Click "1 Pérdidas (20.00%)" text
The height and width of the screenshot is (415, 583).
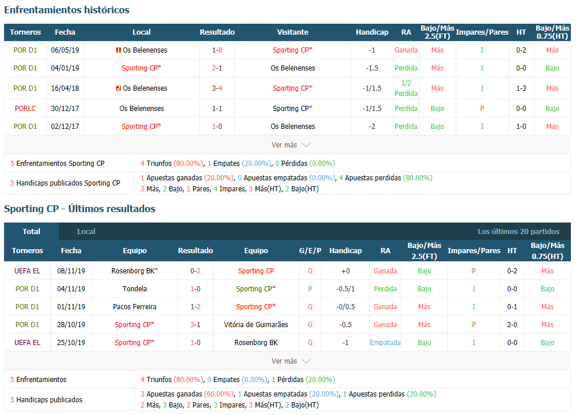pyautogui.click(x=304, y=380)
